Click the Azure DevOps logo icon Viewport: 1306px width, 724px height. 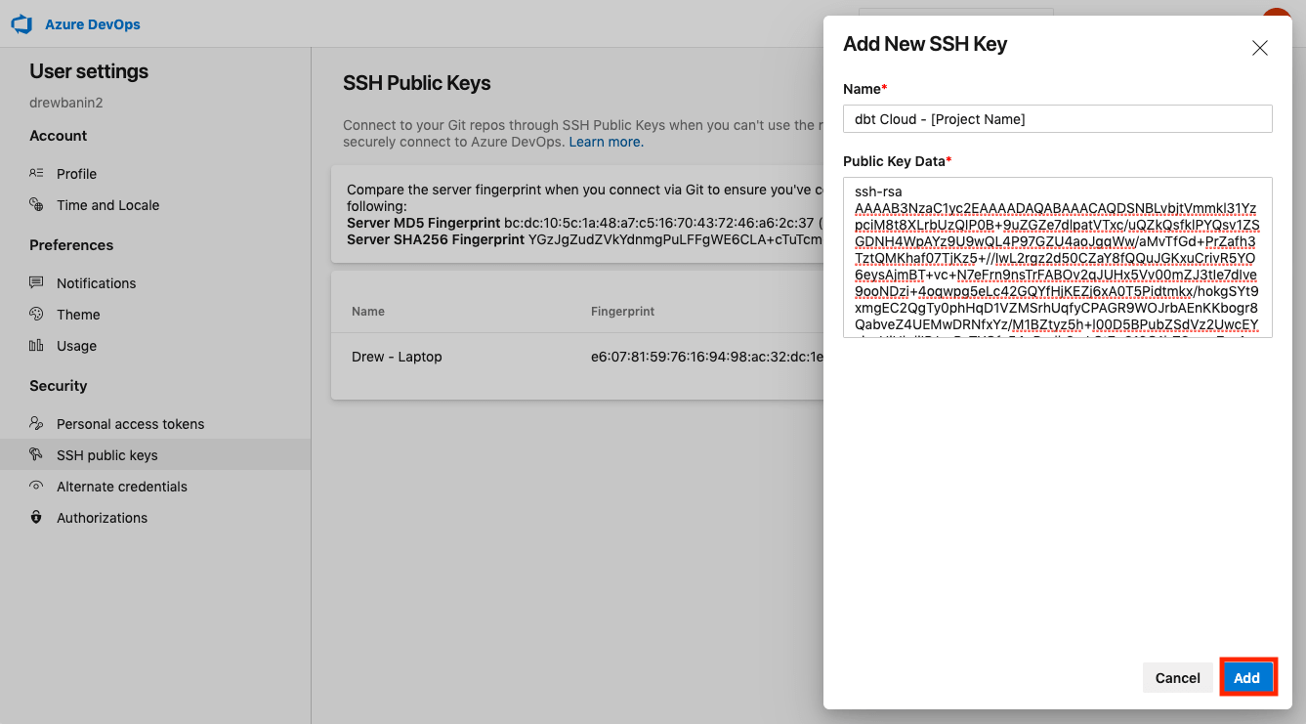21,23
